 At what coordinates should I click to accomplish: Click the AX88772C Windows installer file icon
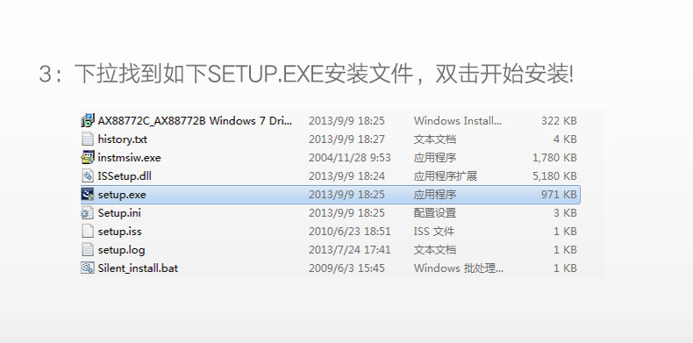pos(88,121)
